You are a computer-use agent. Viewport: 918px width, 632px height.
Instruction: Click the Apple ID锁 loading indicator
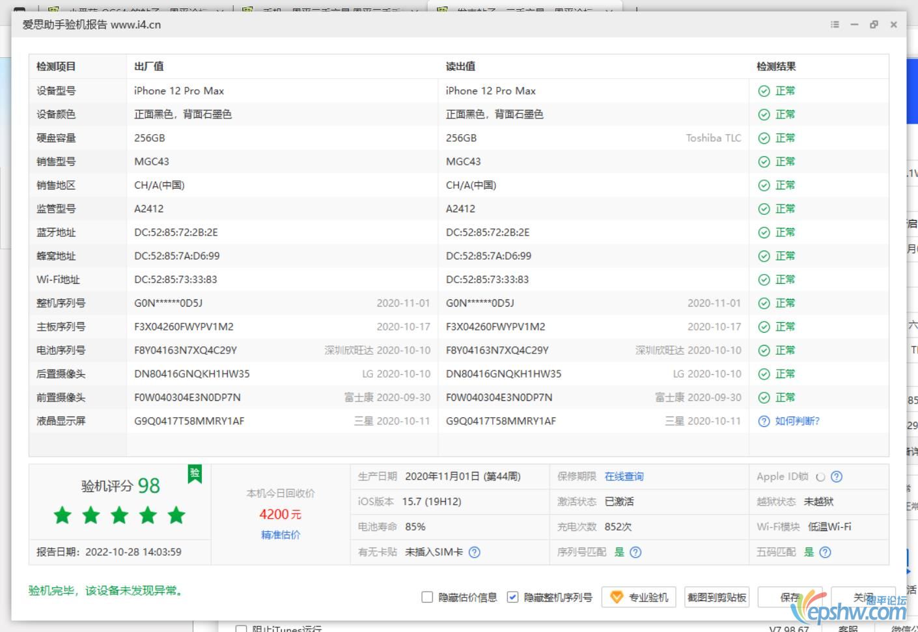(820, 477)
